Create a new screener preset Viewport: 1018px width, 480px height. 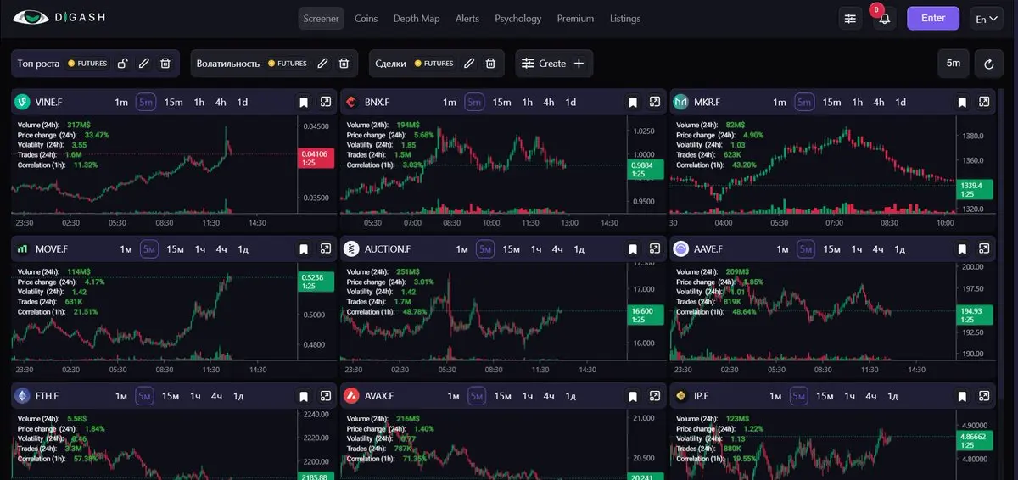click(x=554, y=64)
